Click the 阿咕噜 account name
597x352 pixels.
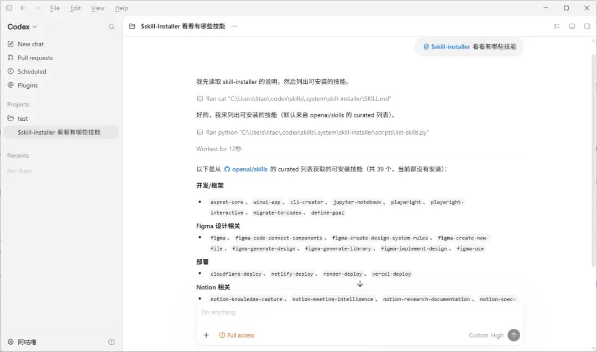pos(27,342)
